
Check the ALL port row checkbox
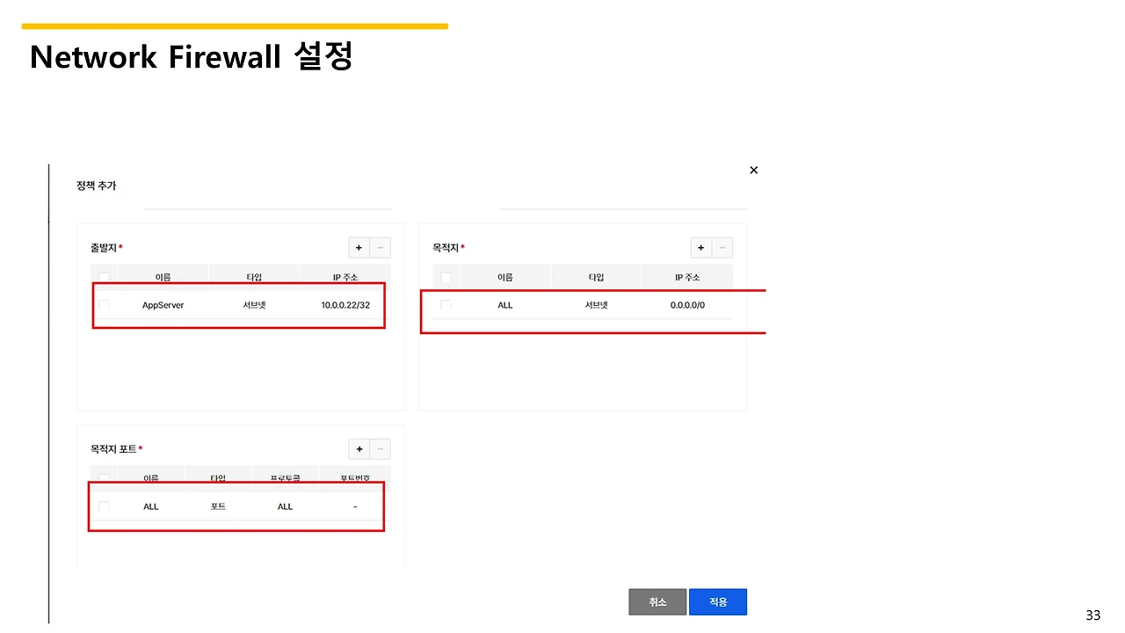104,506
